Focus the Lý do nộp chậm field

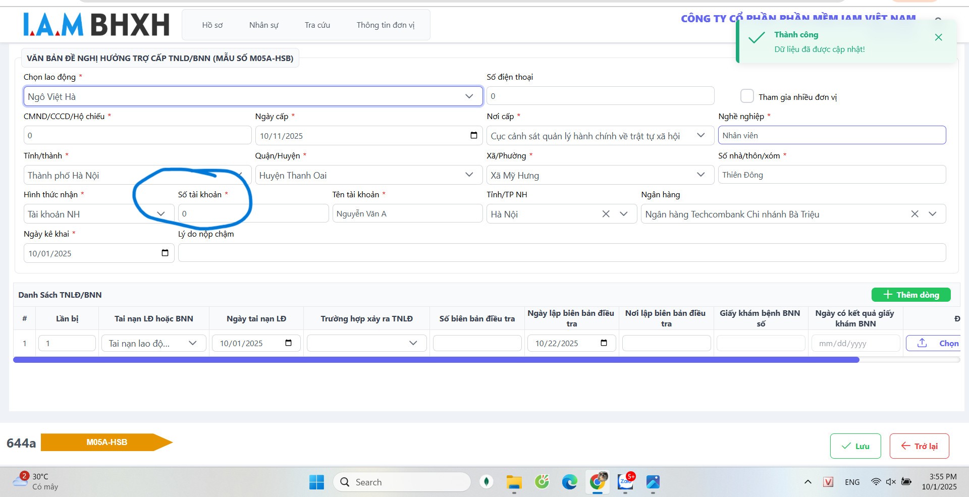click(x=562, y=253)
